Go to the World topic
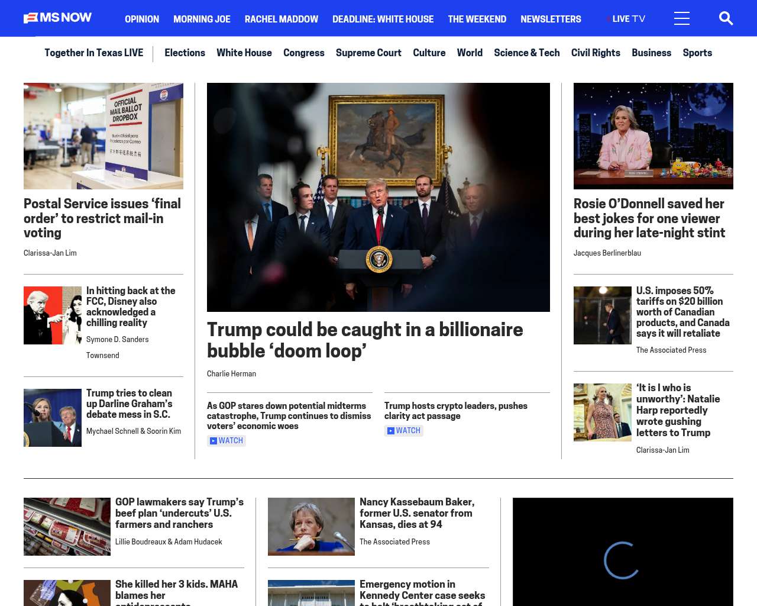This screenshot has width=757, height=606. pyautogui.click(x=470, y=53)
